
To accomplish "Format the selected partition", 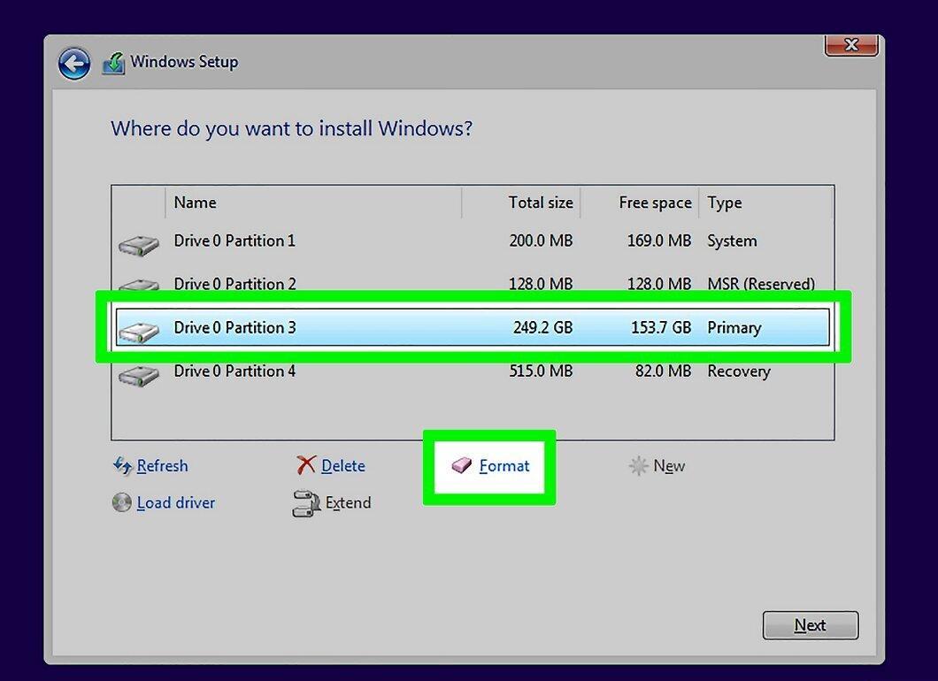I will (x=504, y=466).
